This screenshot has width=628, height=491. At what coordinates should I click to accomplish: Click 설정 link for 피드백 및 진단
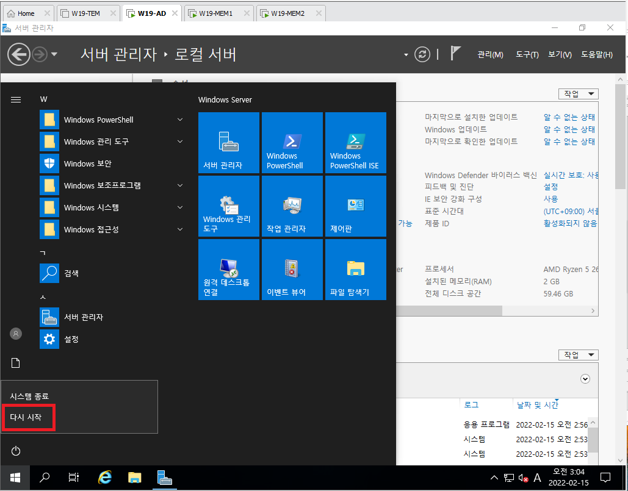point(550,187)
